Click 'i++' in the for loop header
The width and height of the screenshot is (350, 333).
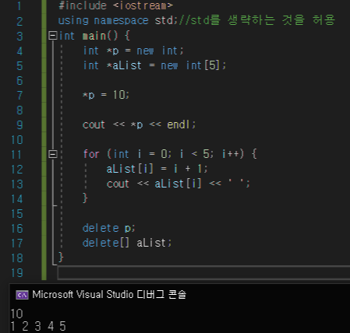point(231,154)
